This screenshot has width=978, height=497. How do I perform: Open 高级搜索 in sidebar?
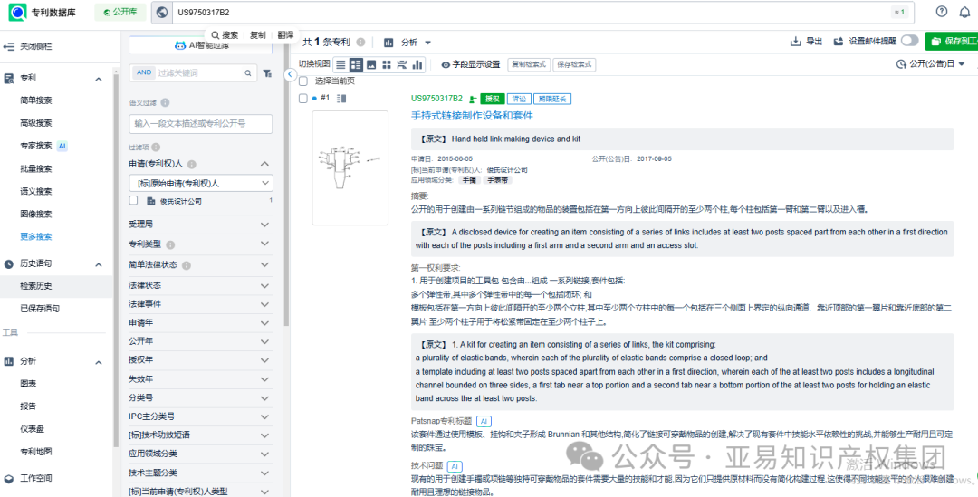point(36,123)
